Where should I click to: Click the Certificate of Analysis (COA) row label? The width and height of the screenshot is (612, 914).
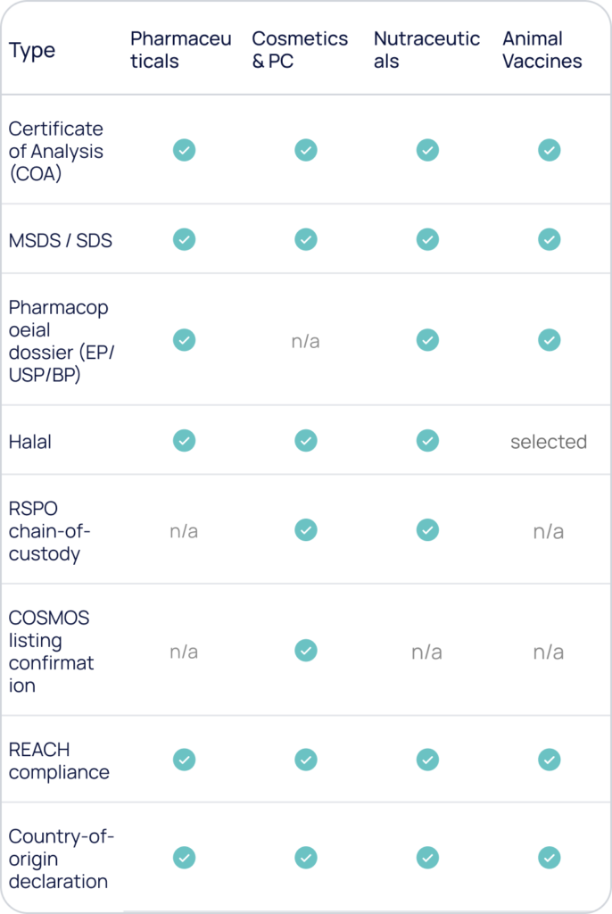(x=56, y=151)
